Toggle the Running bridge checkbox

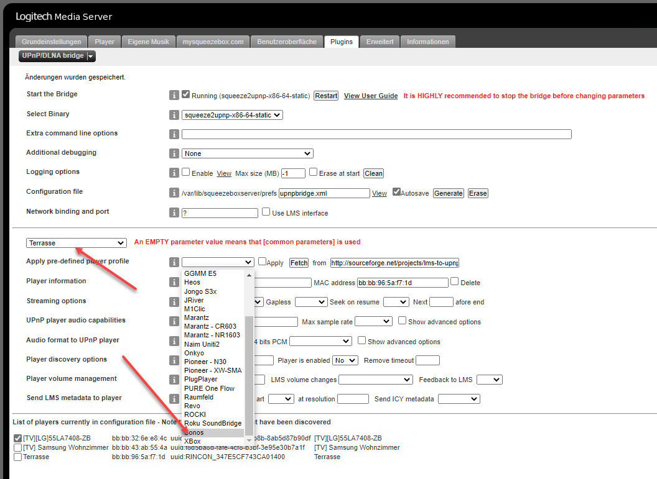186,94
